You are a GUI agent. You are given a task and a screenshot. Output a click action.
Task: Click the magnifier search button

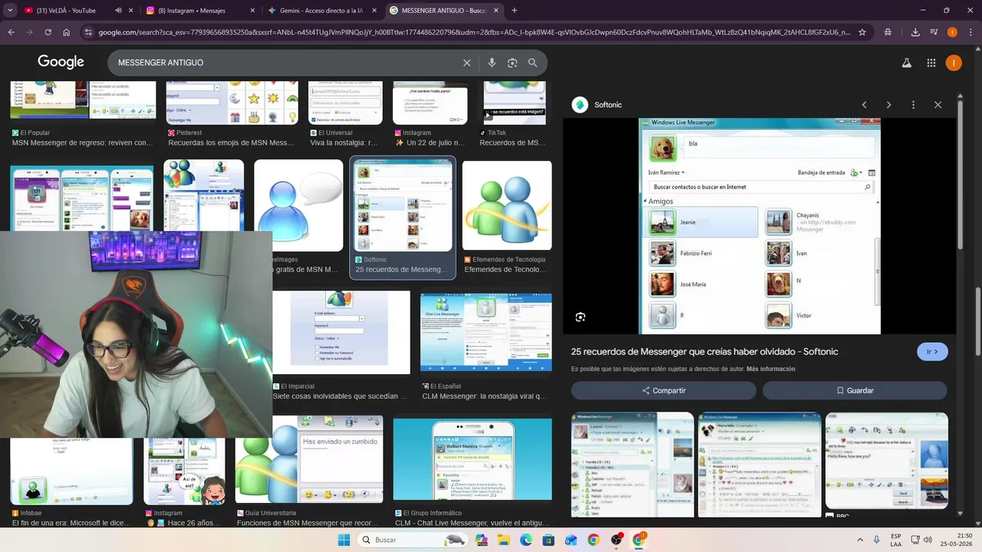pyautogui.click(x=532, y=63)
